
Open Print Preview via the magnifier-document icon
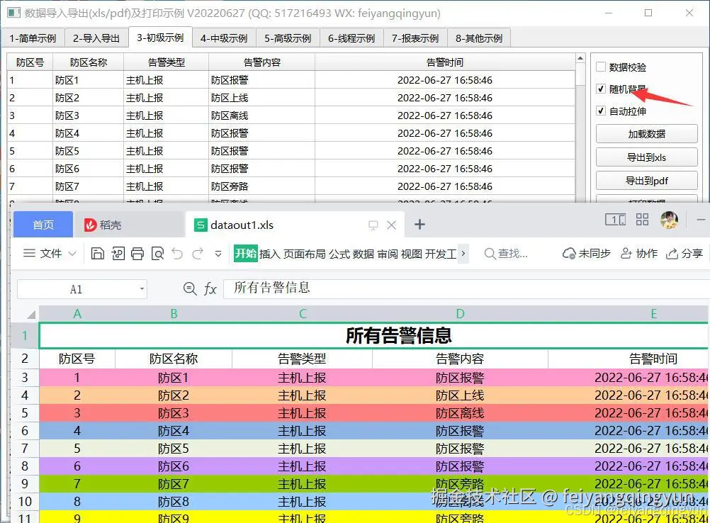click(x=157, y=253)
